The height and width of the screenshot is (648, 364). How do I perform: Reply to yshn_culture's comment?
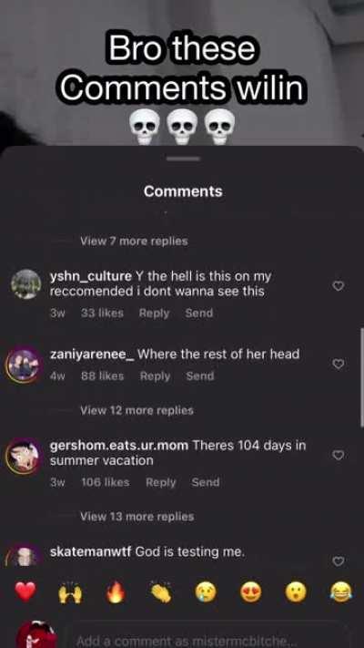coord(154,314)
